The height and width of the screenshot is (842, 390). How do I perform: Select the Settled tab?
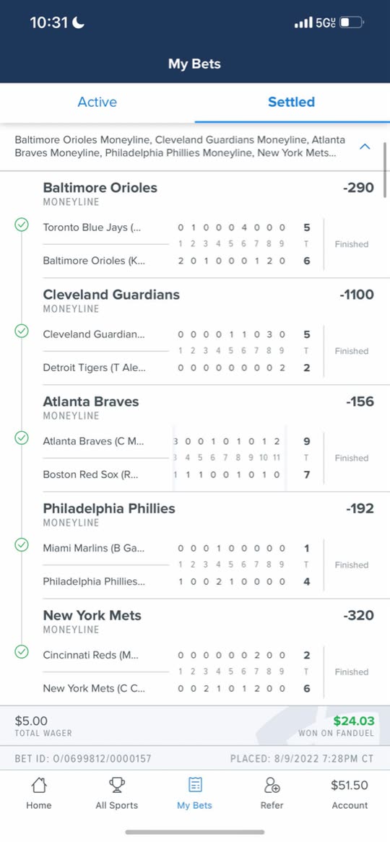(292, 102)
